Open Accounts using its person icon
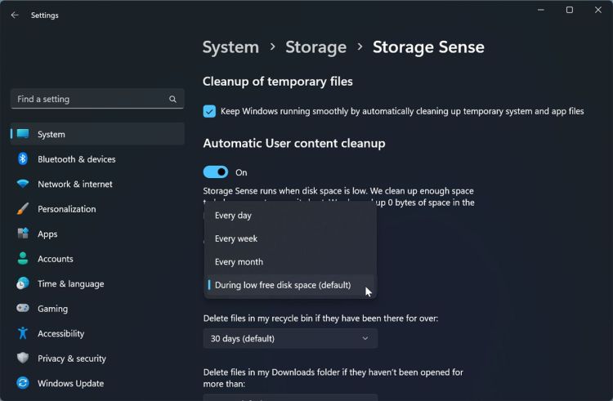This screenshot has height=401, width=613. pos(23,259)
